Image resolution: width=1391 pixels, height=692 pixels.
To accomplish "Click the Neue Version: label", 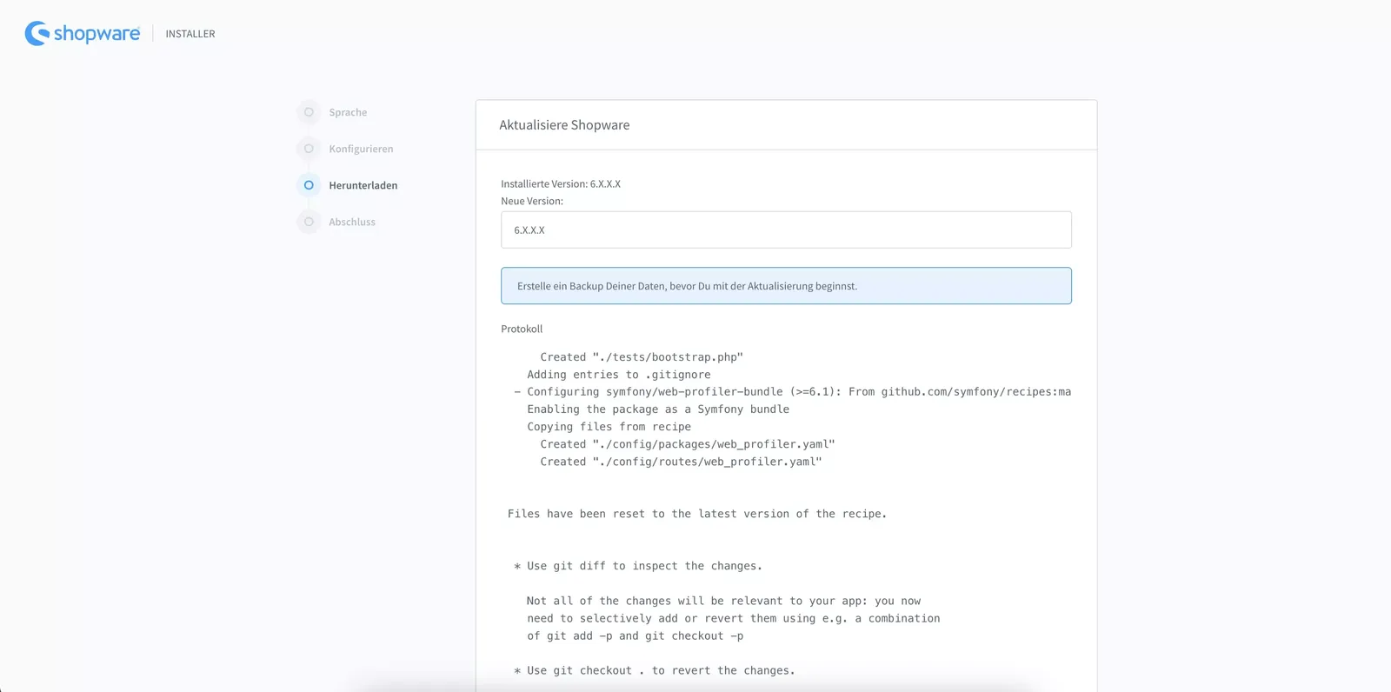I will (532, 201).
